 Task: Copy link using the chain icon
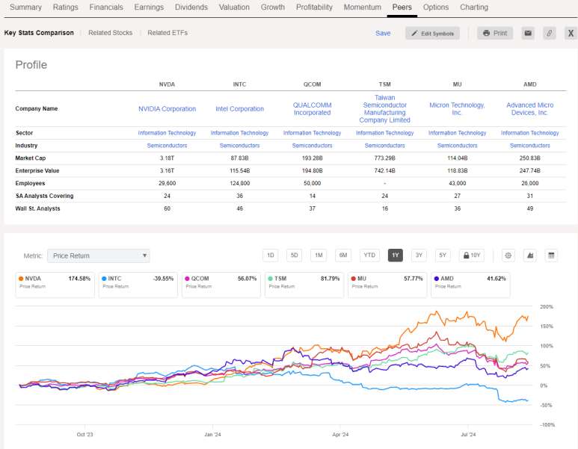550,33
